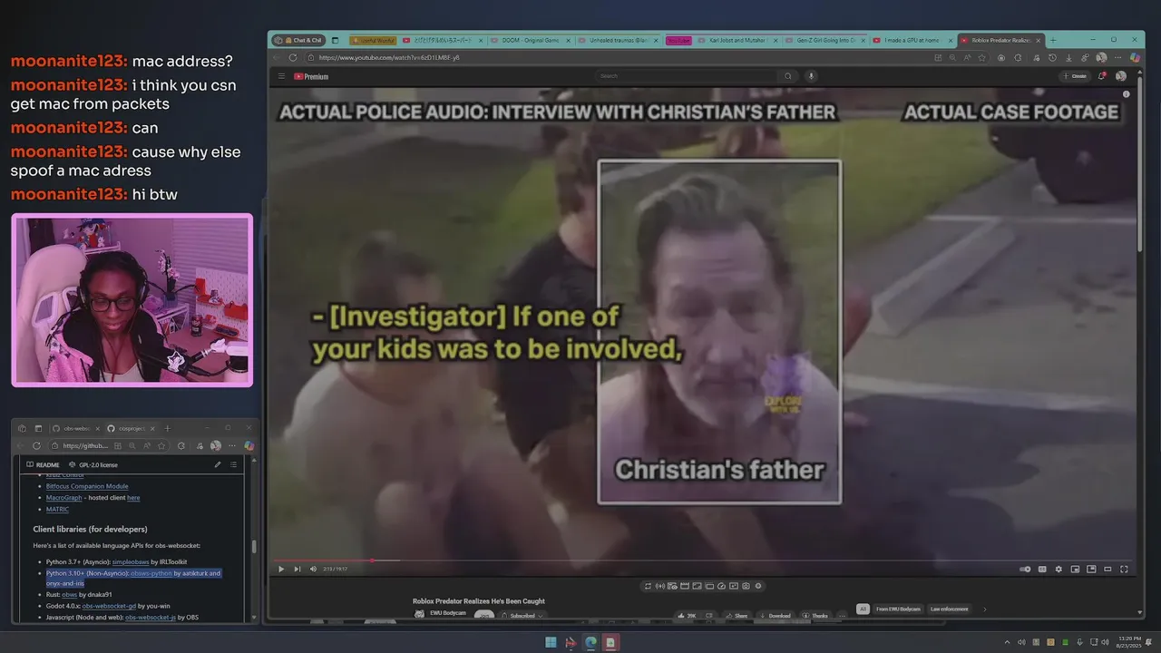Switch to I made a GPU at home tab
The height and width of the screenshot is (653, 1161).
point(912,40)
